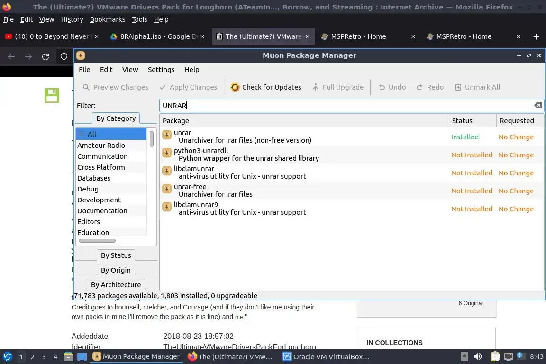The width and height of the screenshot is (546, 364).
Task: Click the volume tray icon
Action: click(x=478, y=356)
